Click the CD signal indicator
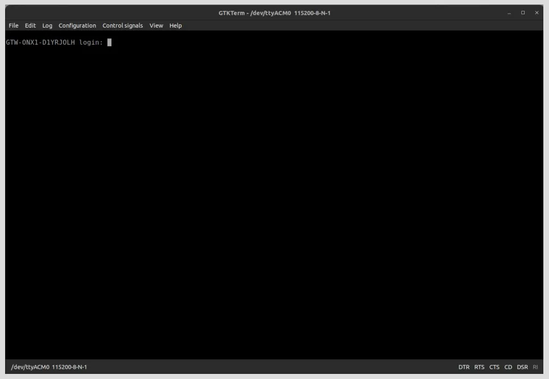This screenshot has height=379, width=549. 508,367
